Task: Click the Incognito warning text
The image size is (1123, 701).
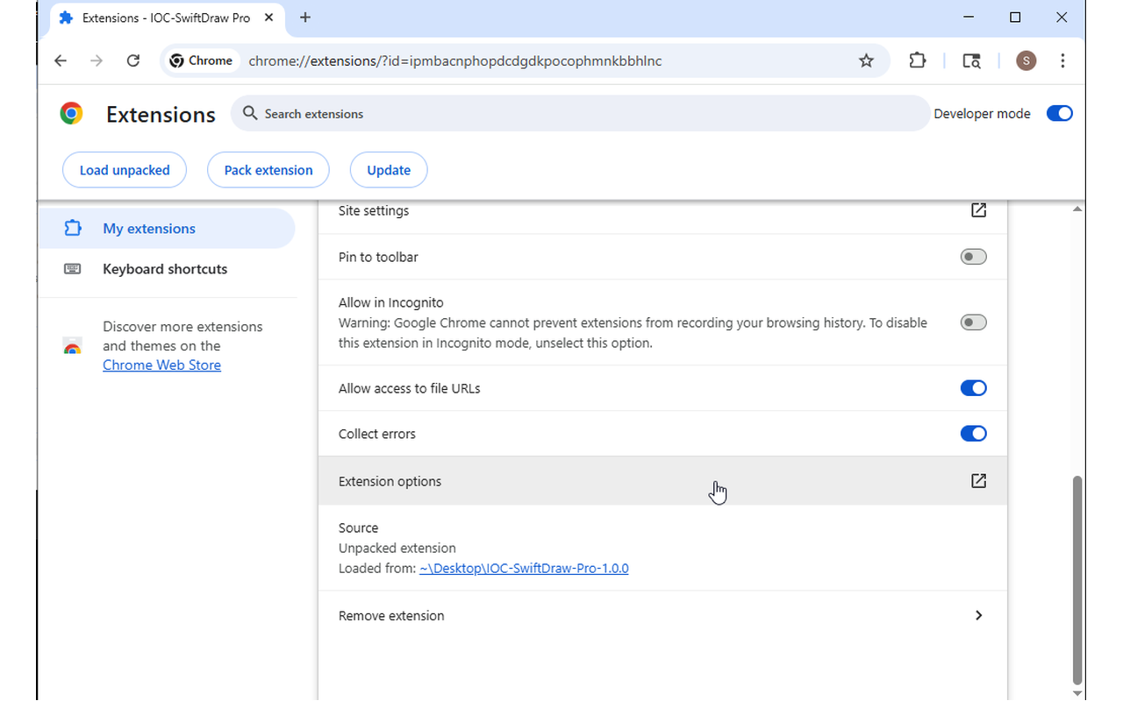Action: pos(633,333)
